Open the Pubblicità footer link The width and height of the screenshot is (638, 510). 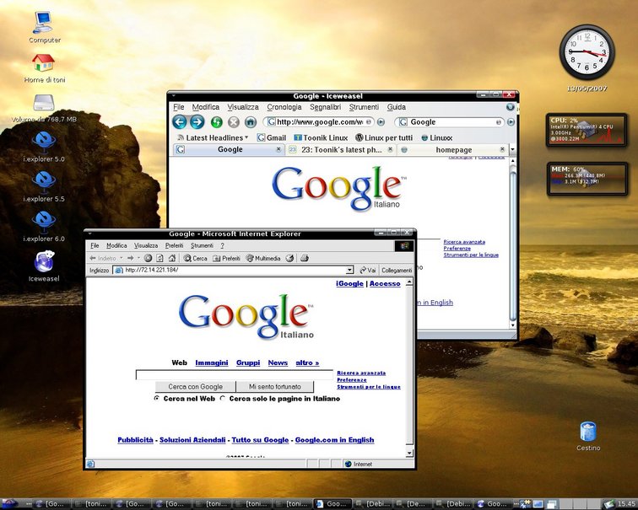tap(136, 440)
